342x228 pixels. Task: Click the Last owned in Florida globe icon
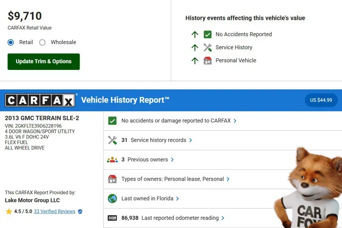point(112,199)
